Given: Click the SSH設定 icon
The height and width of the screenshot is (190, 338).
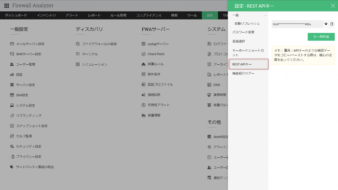Looking at the screenshot, I should 12,95.
